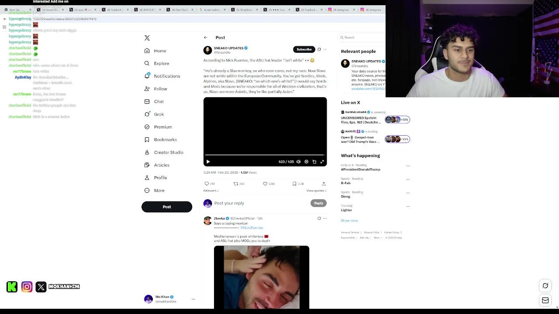This screenshot has width=559, height=314.
Task: Play the video
Action: click(208, 162)
